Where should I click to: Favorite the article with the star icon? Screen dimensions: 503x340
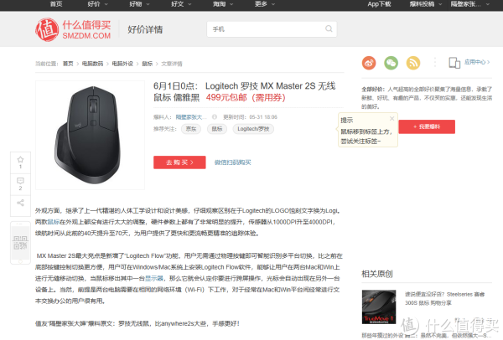pyautogui.click(x=20, y=160)
